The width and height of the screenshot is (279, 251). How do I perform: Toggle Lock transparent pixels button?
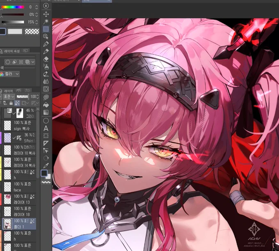17,103
